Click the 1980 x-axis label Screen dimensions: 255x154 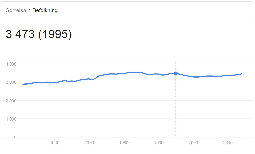click(124, 143)
